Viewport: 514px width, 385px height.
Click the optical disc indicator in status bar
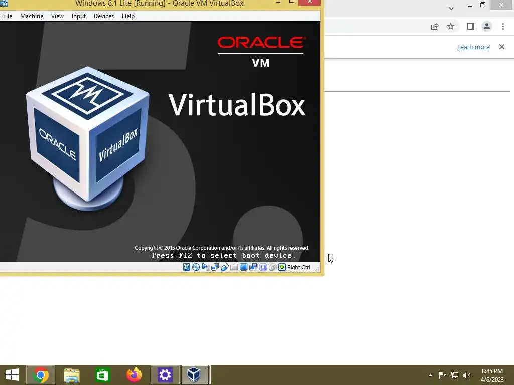[196, 267]
